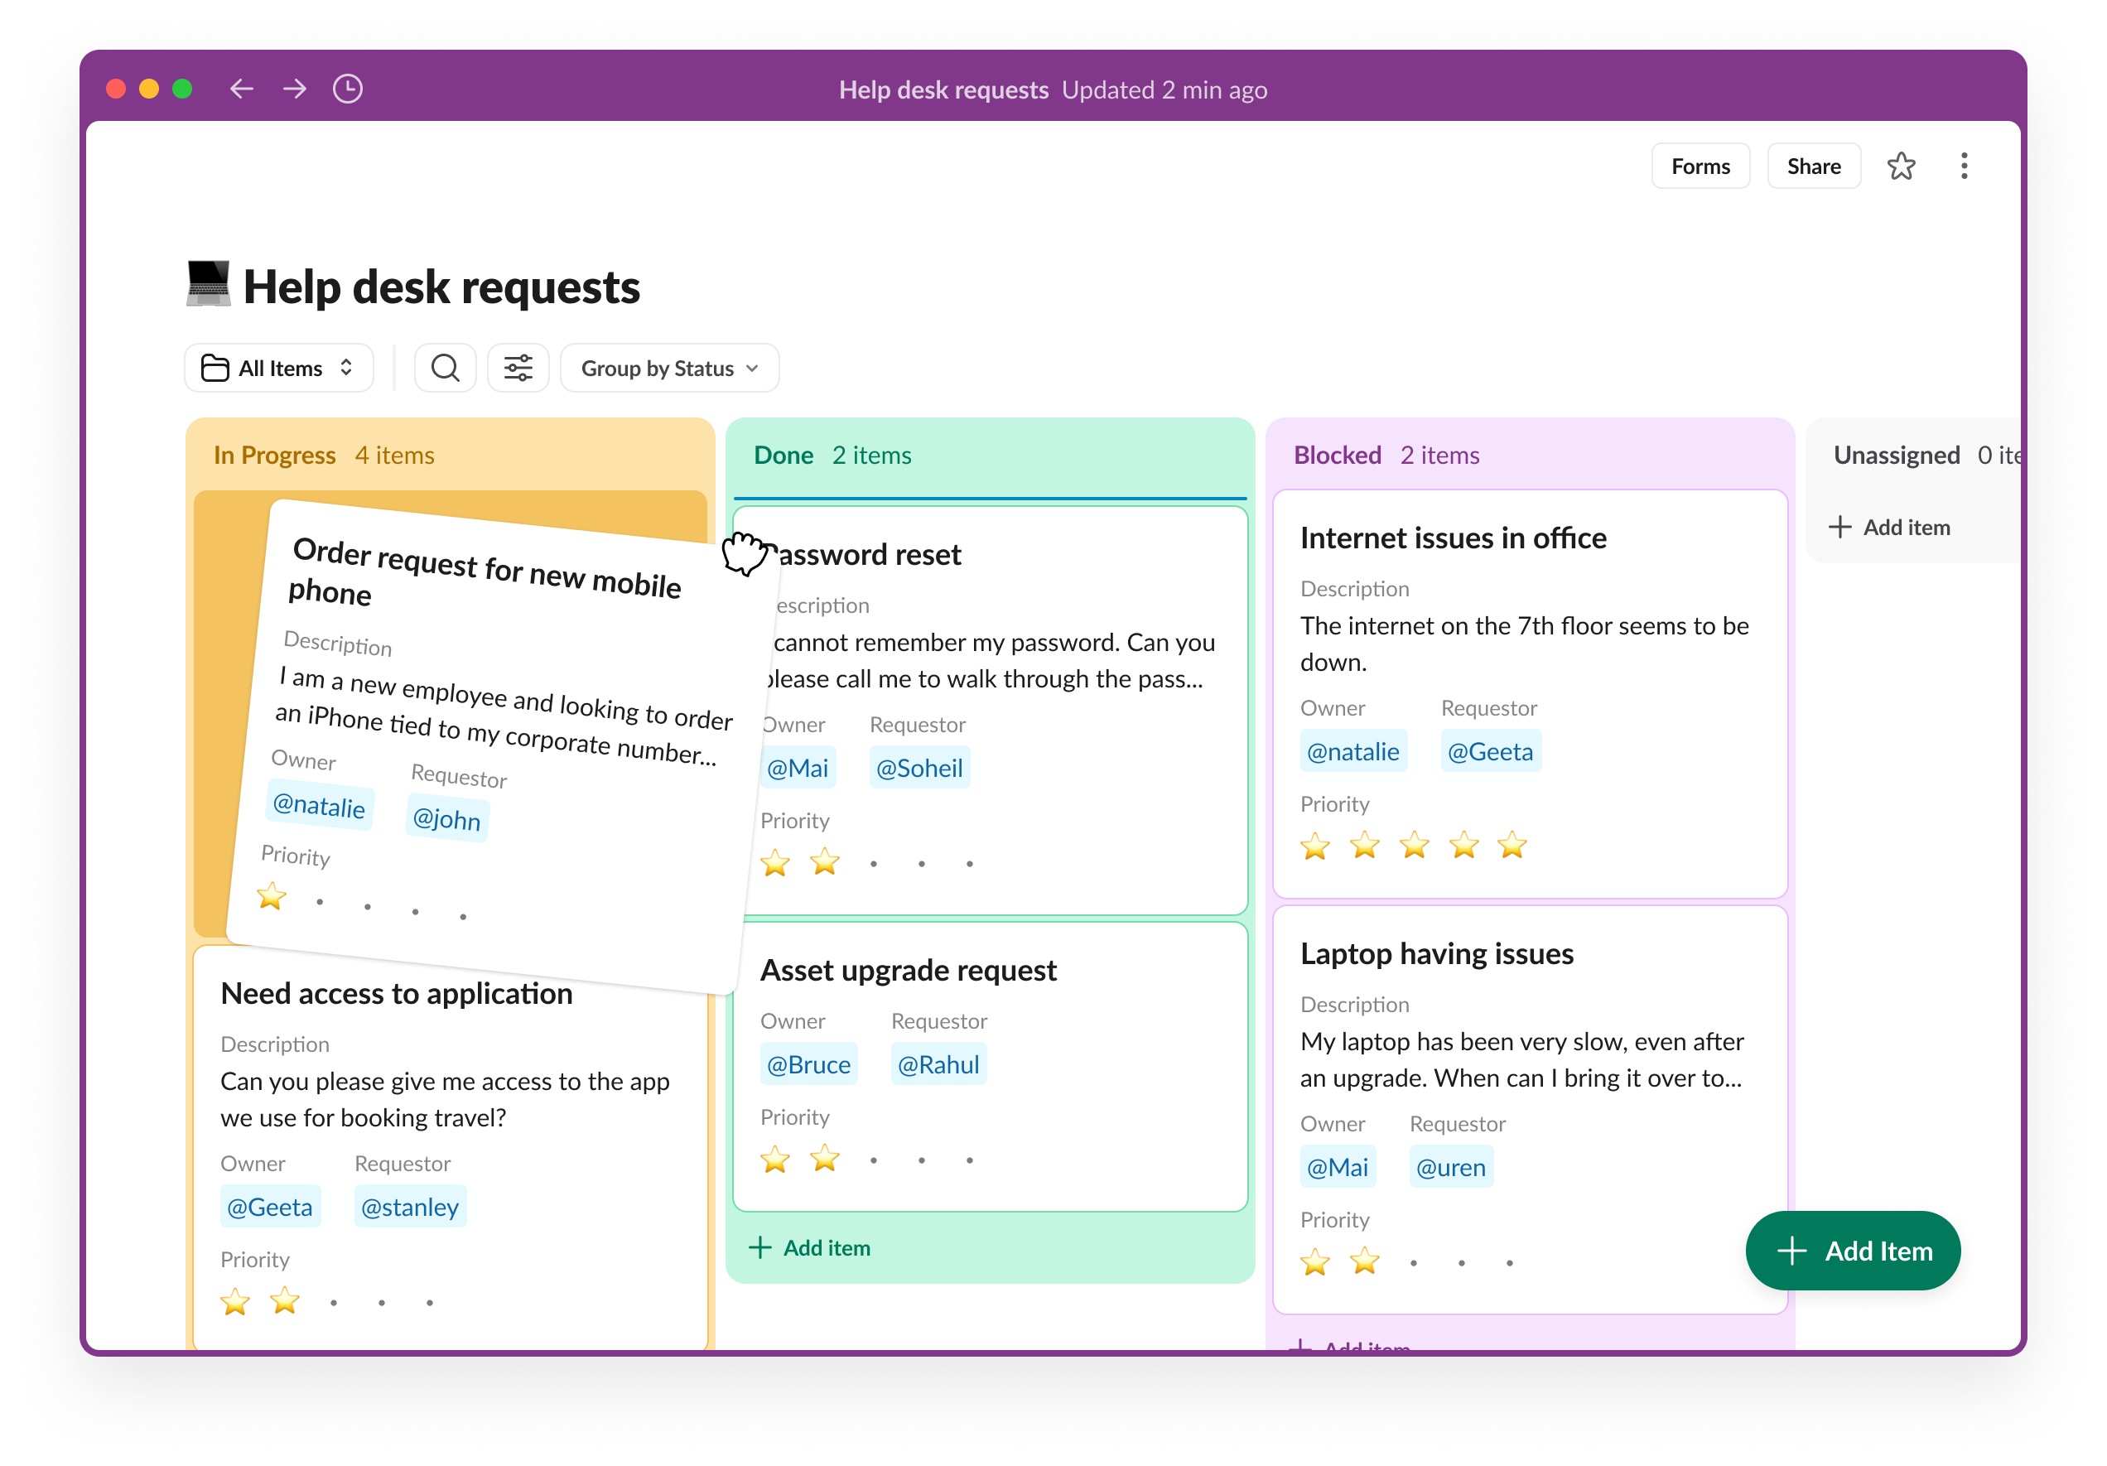2107x1466 pixels.
Task: Select the In Progress column header
Action: pos(274,456)
